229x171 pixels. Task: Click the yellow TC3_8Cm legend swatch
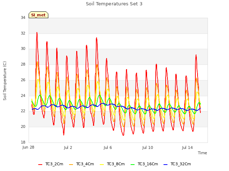pos(102,165)
